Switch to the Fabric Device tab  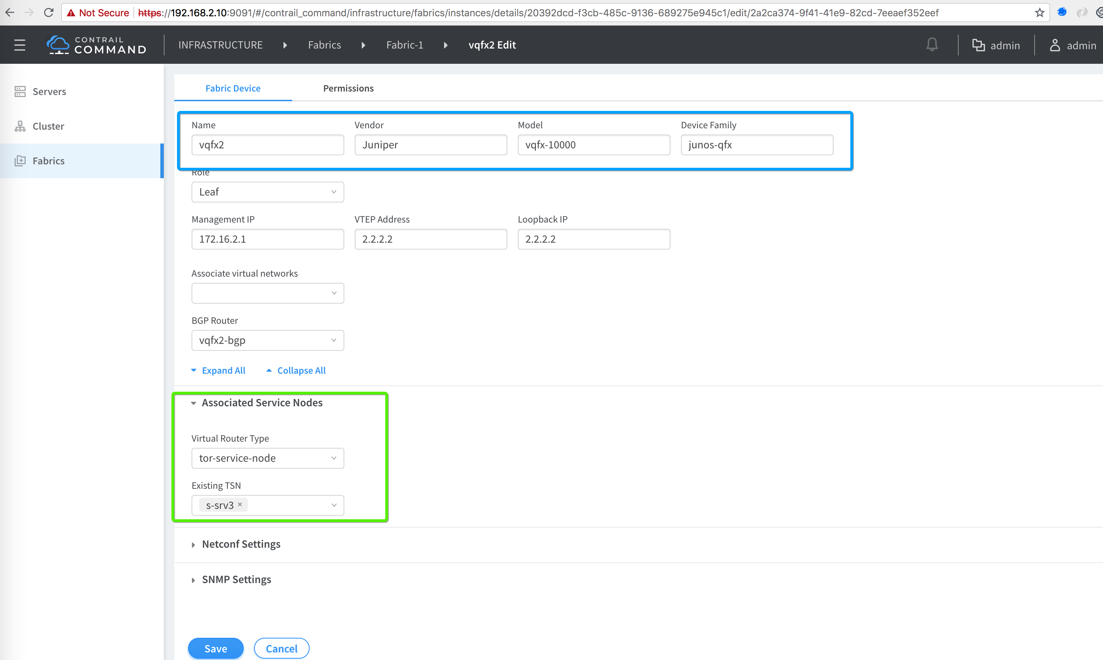pos(233,88)
